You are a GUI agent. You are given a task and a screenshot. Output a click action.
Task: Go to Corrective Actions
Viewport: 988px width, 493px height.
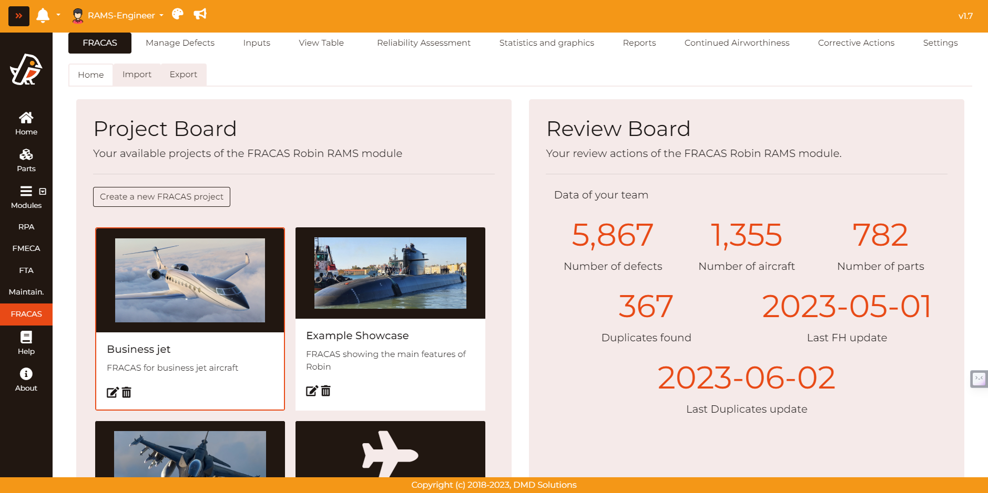click(x=855, y=43)
